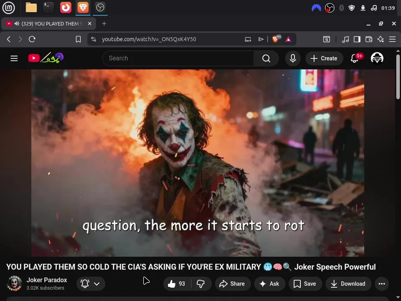Click the Share button

[233, 283]
